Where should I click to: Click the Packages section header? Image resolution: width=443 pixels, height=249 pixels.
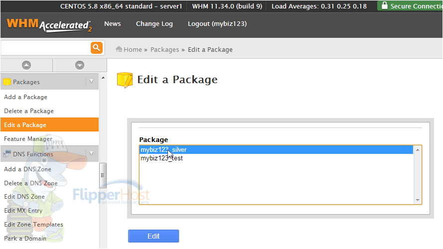tap(49, 82)
